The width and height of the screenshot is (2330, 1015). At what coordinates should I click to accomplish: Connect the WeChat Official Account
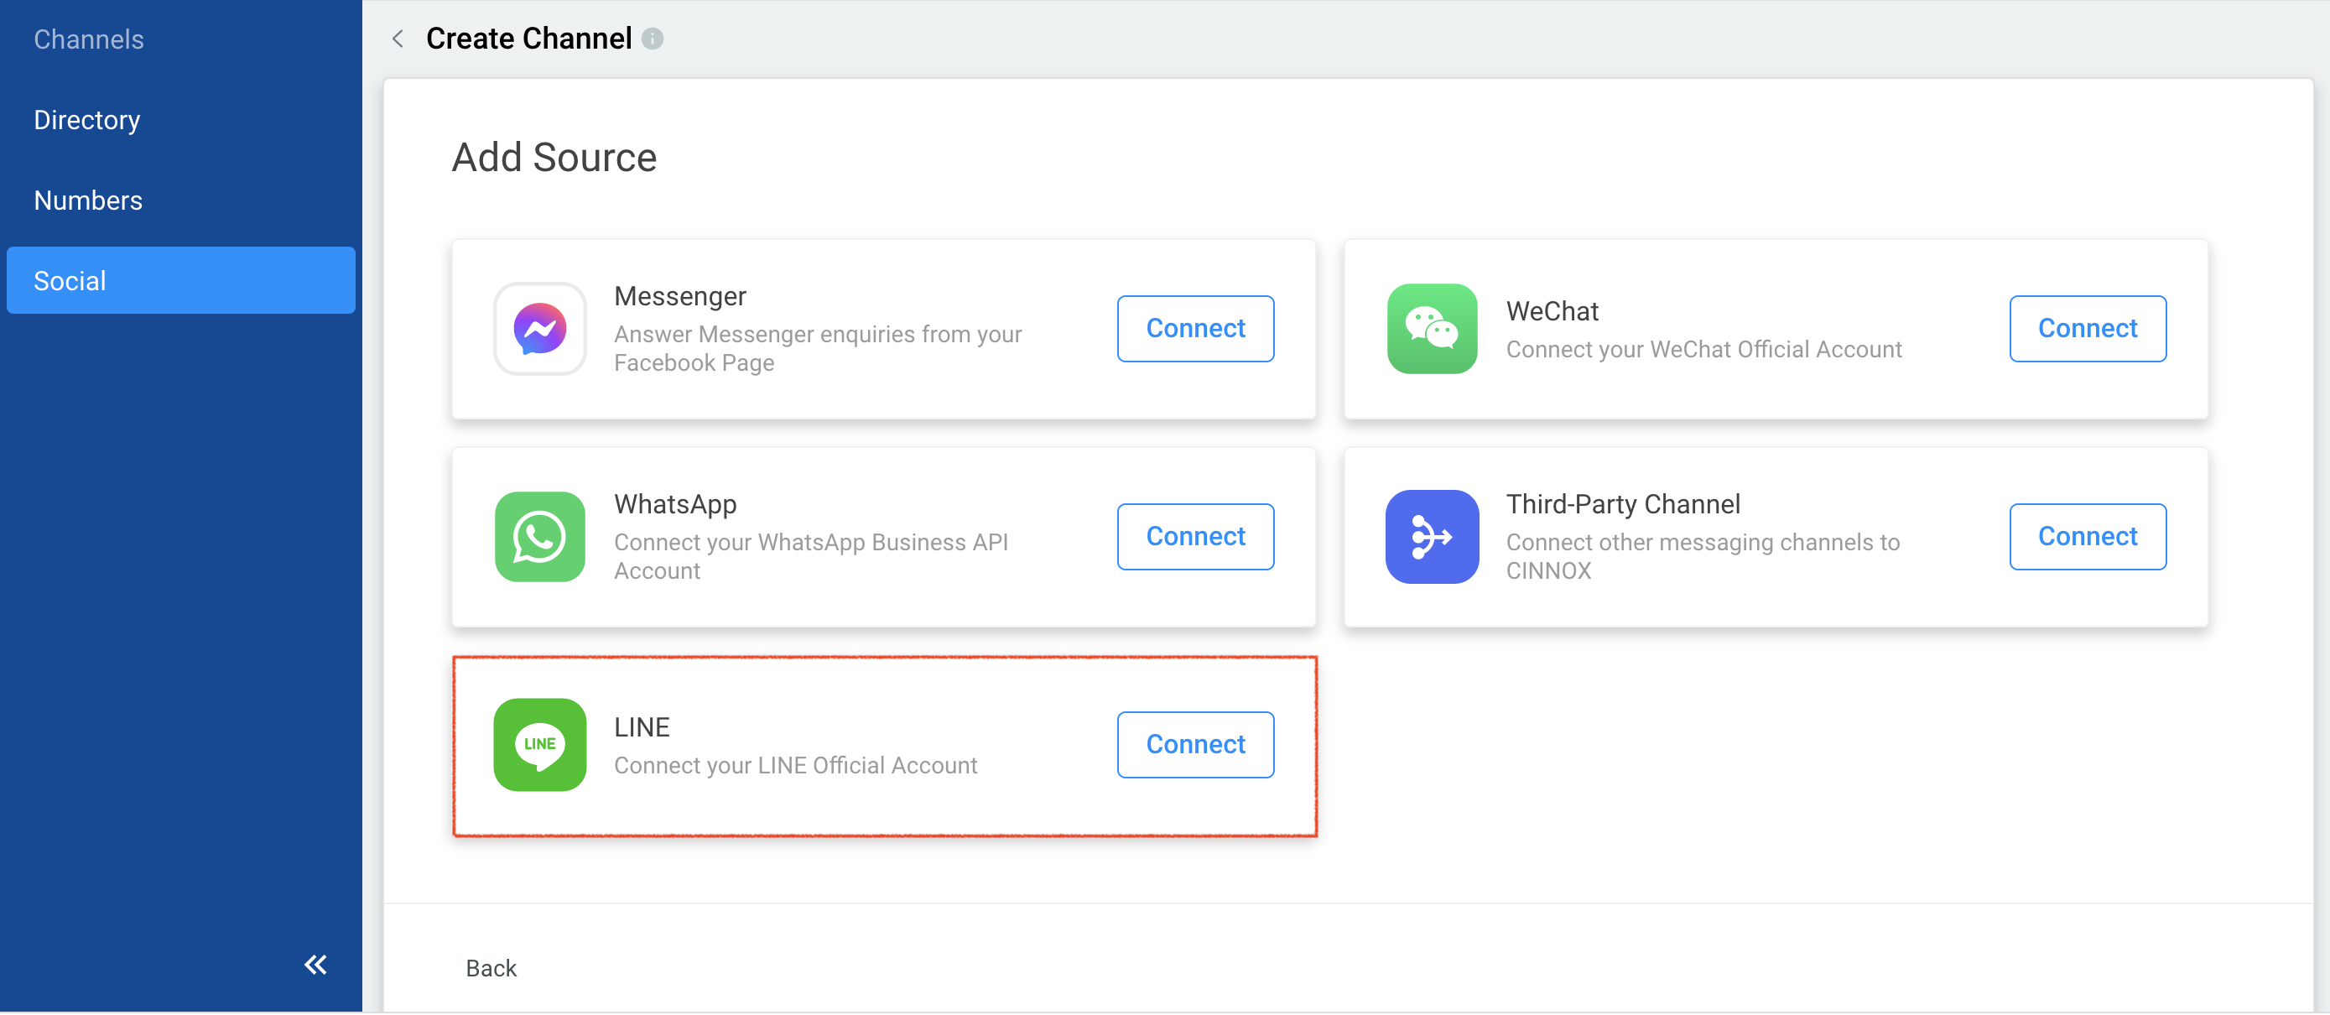(2086, 330)
